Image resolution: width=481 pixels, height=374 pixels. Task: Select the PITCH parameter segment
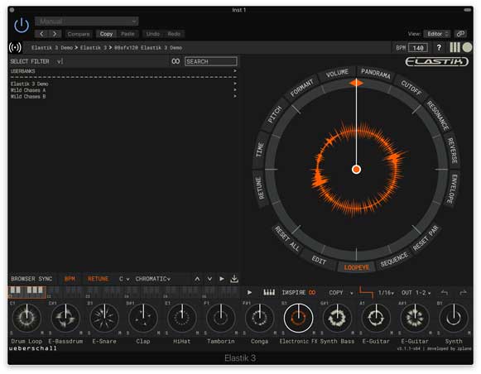point(274,115)
